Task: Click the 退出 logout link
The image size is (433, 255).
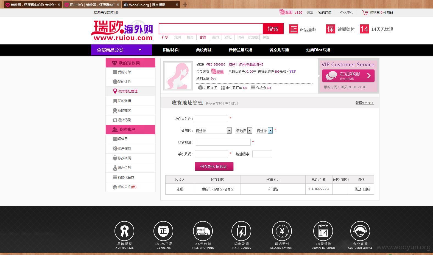Action: [310, 13]
